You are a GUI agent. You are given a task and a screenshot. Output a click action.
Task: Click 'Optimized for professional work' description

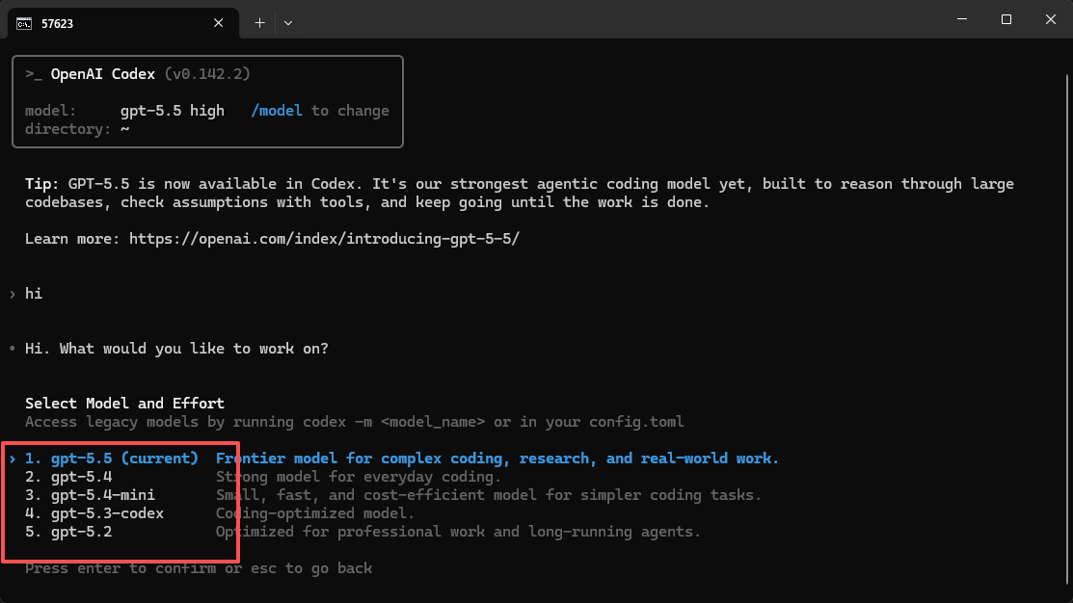(459, 532)
